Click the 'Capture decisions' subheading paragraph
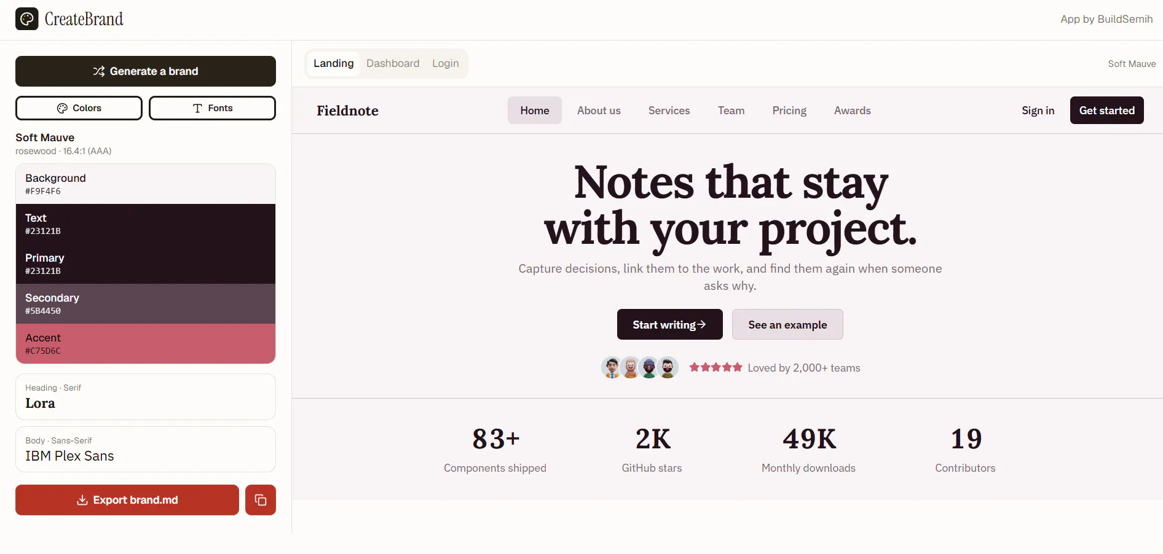 (730, 277)
